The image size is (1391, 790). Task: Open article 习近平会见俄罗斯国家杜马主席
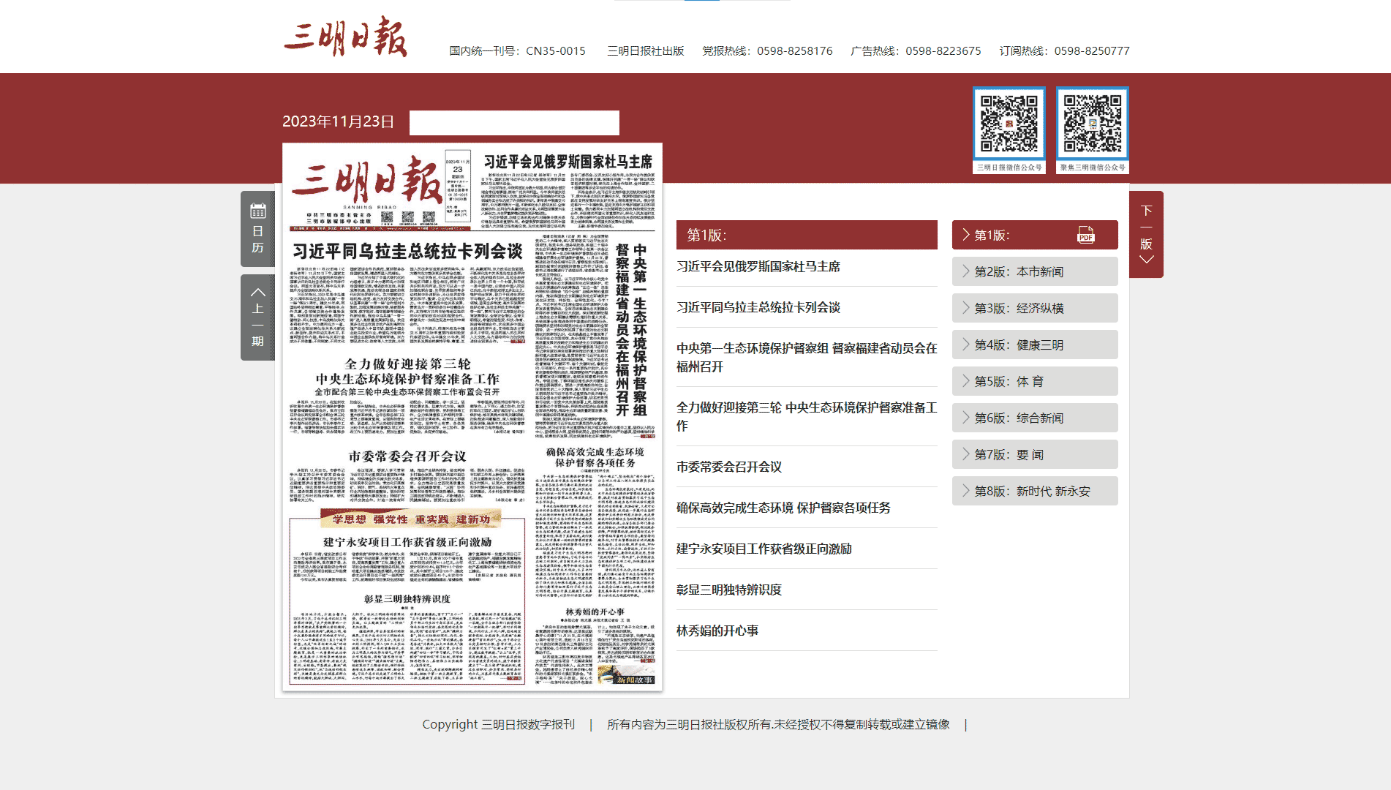click(758, 266)
